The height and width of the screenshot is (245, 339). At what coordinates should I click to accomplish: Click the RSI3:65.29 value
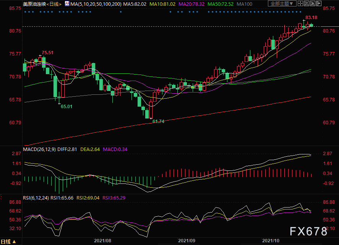point(114,198)
